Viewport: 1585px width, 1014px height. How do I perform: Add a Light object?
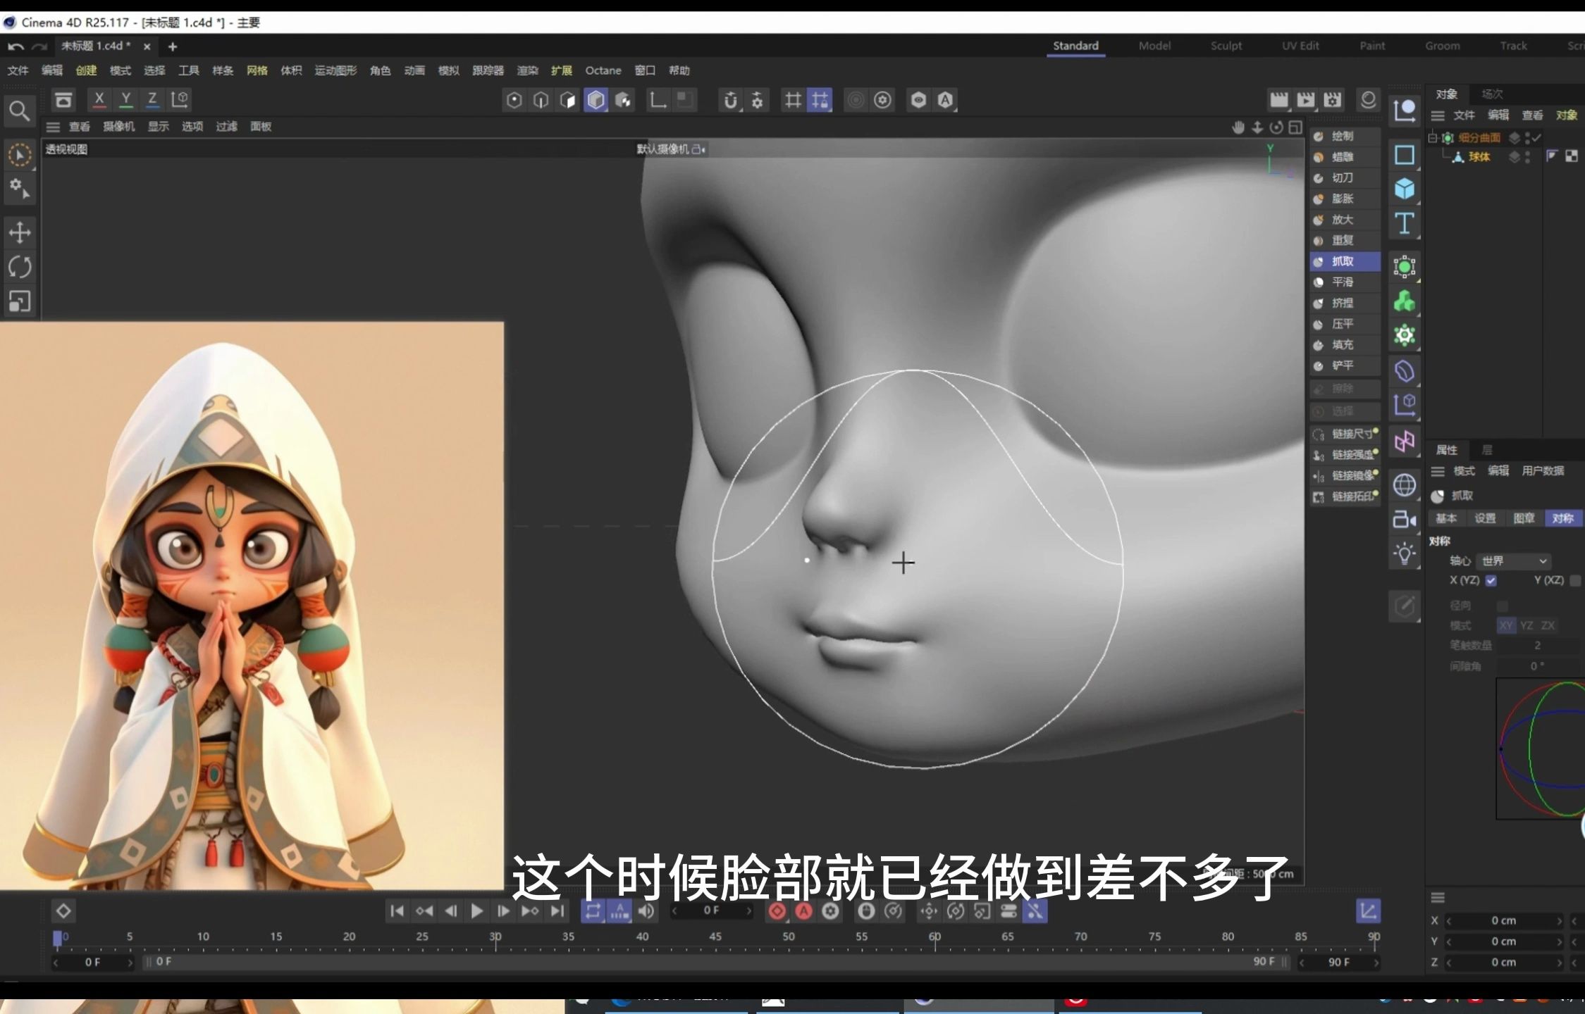coord(1405,553)
